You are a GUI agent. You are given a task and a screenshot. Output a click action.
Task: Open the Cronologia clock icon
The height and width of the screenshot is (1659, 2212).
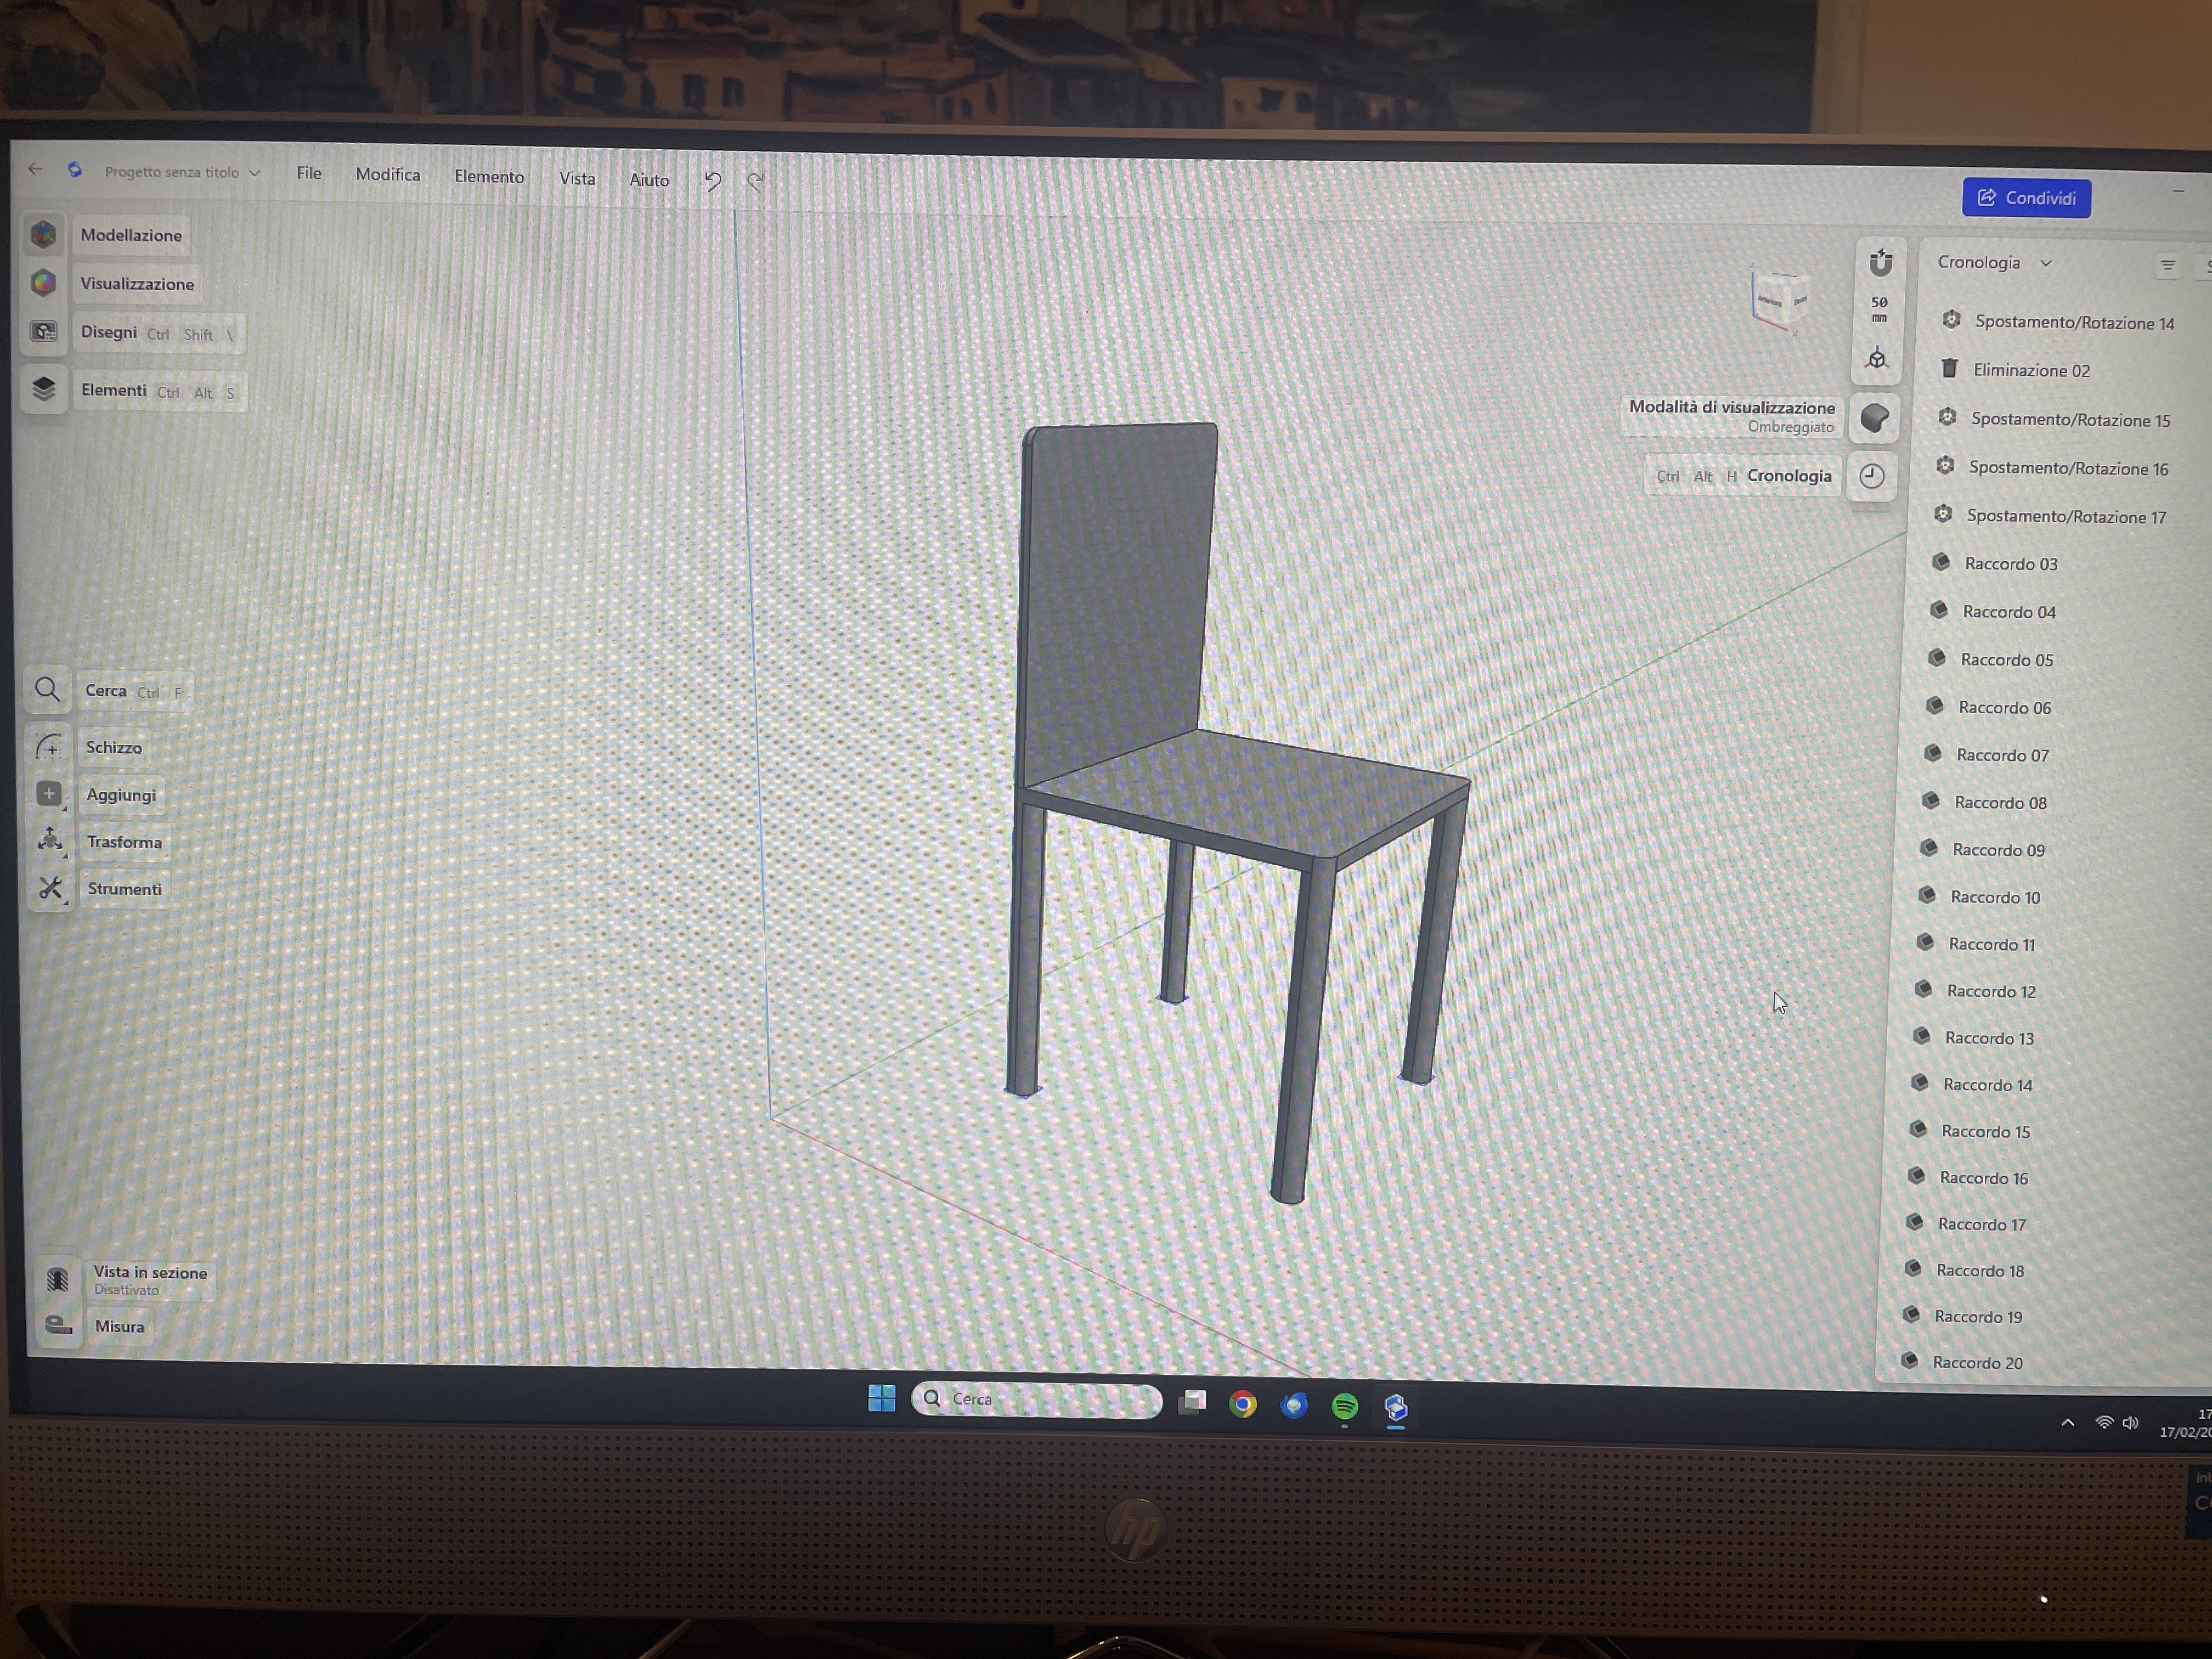(1872, 477)
